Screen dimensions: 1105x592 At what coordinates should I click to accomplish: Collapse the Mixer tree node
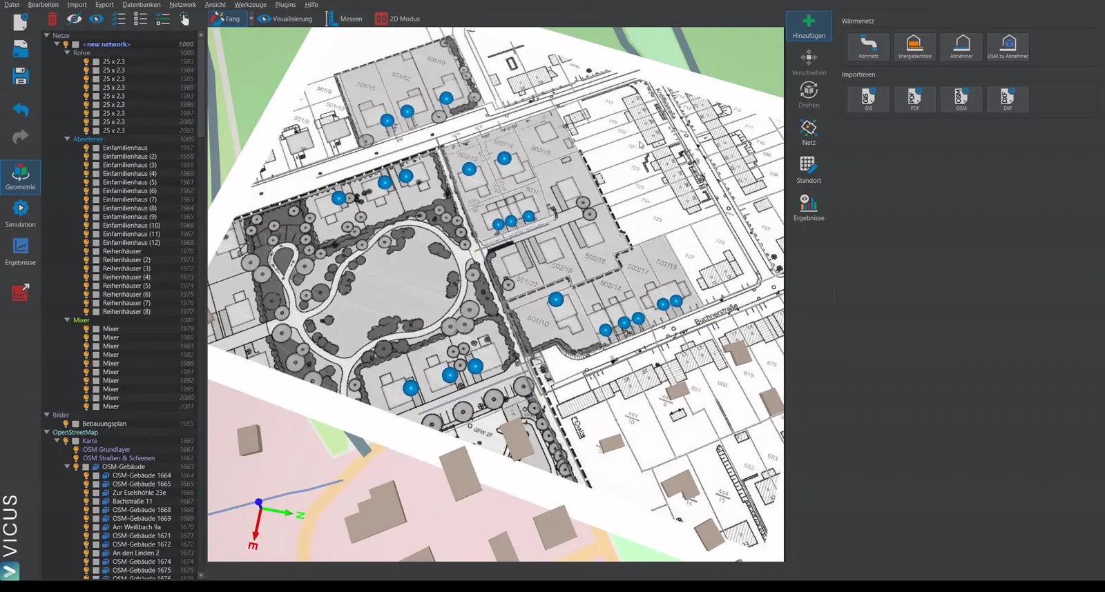[x=67, y=320]
